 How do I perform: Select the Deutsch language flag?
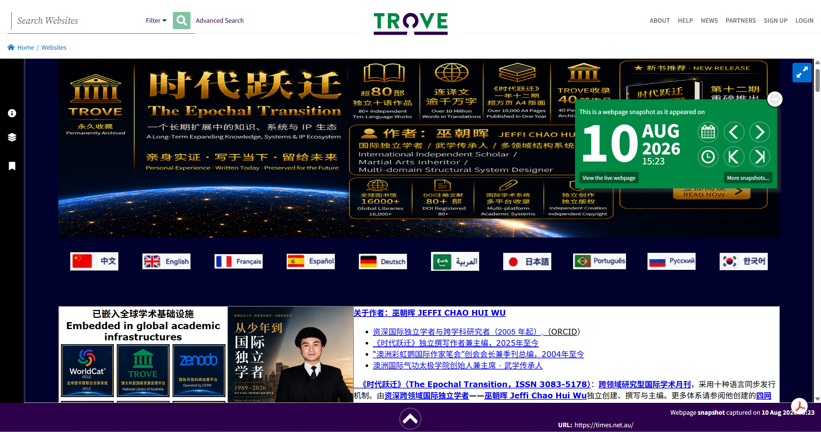(383, 261)
